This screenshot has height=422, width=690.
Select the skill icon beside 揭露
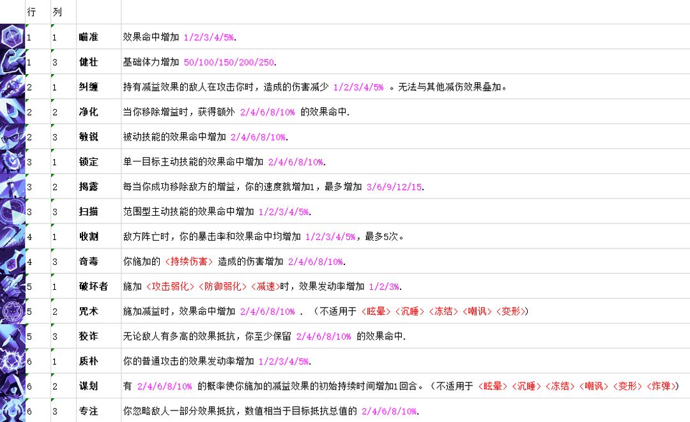(12, 187)
